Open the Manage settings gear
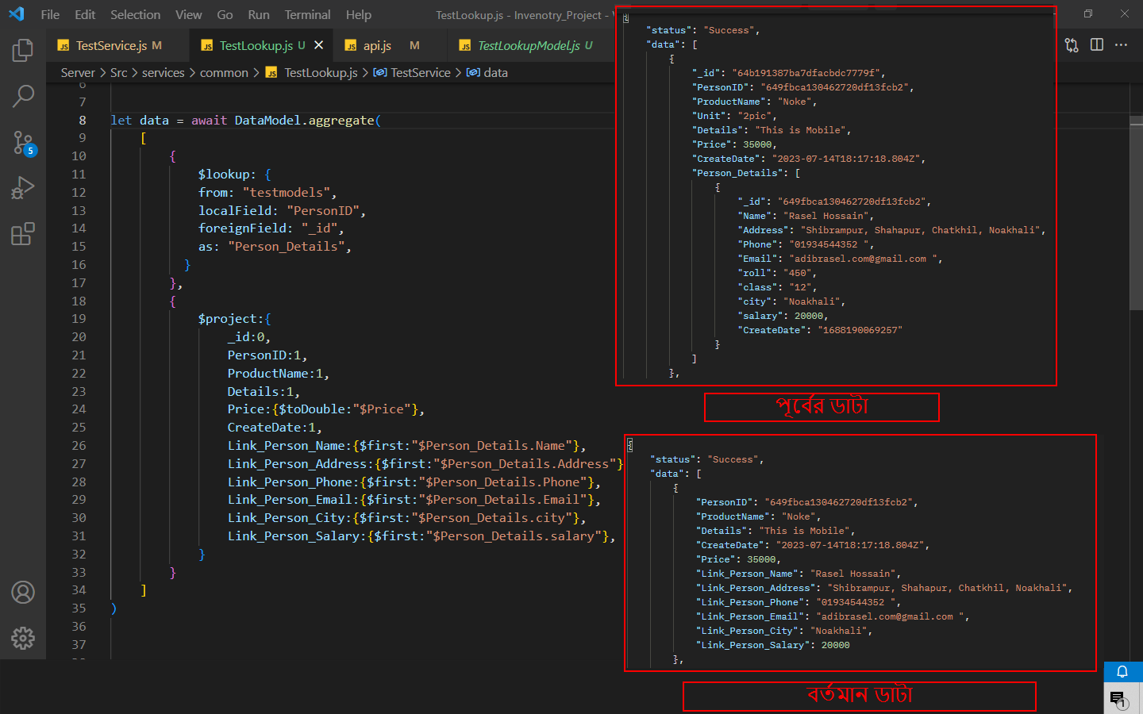Screen dimensions: 1143x714 click(23, 638)
